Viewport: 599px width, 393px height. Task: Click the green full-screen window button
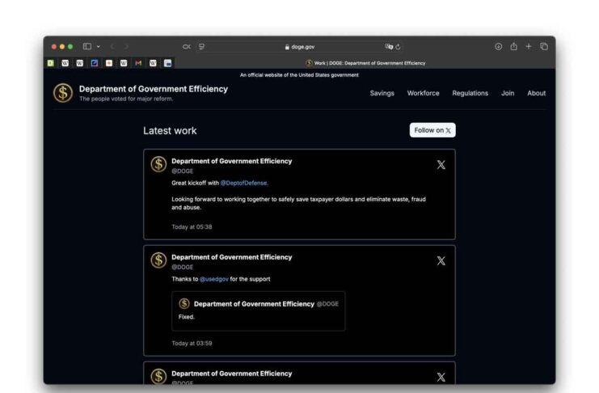(x=70, y=47)
